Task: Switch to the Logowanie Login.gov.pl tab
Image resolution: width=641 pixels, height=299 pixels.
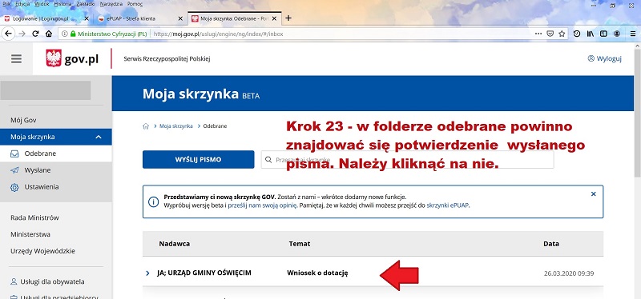Action: [x=41, y=18]
